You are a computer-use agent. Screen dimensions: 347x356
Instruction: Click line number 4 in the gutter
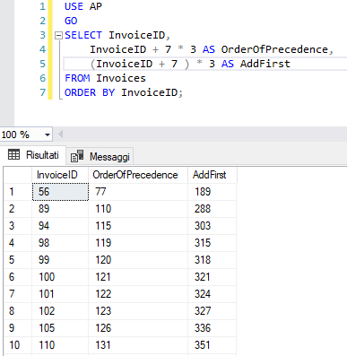(42, 49)
